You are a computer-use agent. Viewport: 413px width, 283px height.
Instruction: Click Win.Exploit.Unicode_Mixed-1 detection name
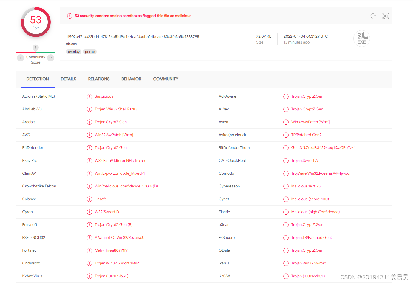(x=120, y=173)
